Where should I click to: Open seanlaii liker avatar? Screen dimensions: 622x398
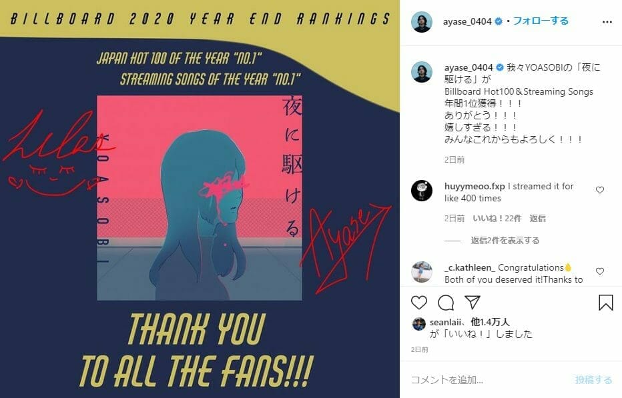click(x=419, y=324)
